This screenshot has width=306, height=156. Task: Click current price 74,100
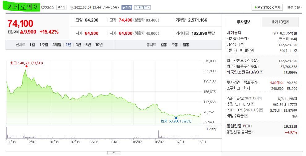20,23
